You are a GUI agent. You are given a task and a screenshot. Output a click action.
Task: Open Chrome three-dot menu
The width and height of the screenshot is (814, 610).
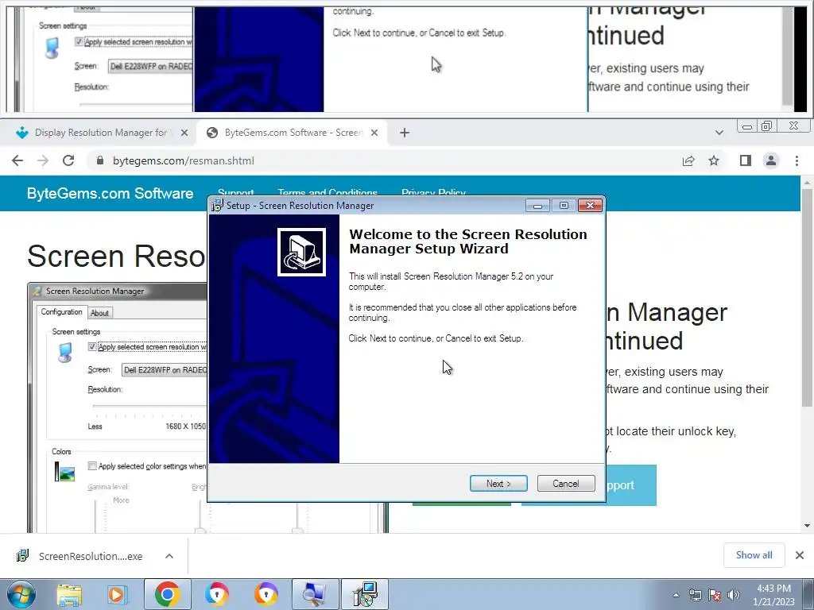(x=797, y=160)
